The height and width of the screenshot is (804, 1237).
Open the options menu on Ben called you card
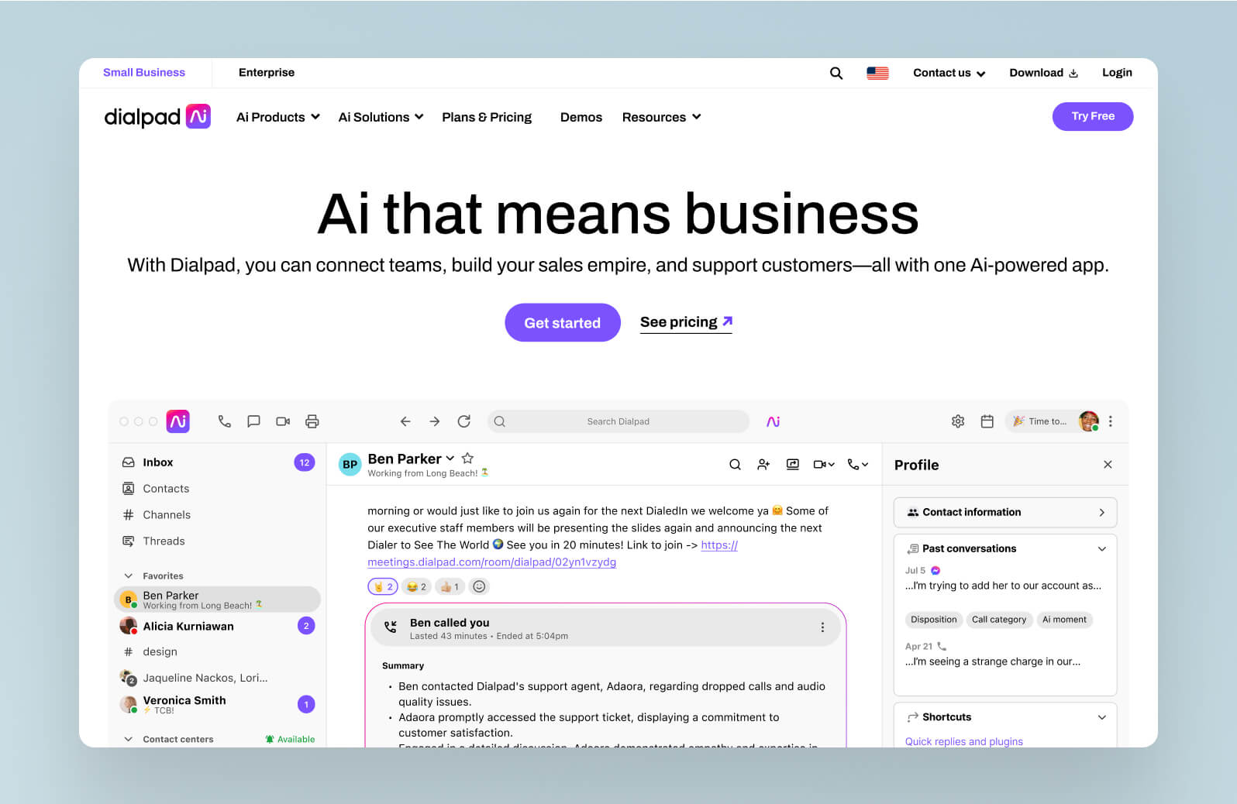[x=822, y=627]
